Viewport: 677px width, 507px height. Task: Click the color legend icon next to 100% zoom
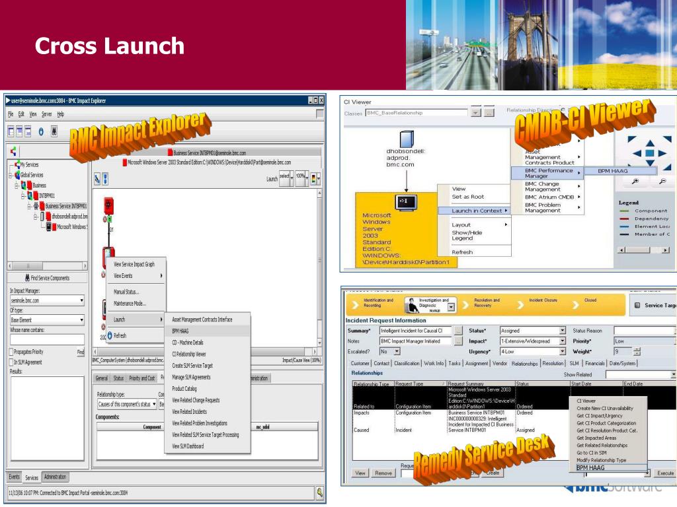point(314,178)
